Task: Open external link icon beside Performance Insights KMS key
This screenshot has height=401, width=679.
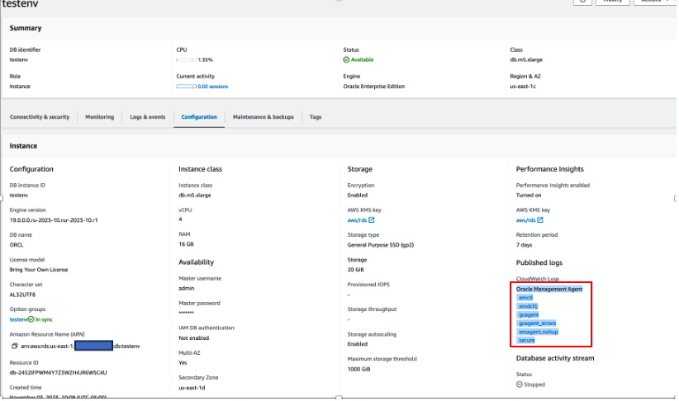Action: pyautogui.click(x=540, y=219)
